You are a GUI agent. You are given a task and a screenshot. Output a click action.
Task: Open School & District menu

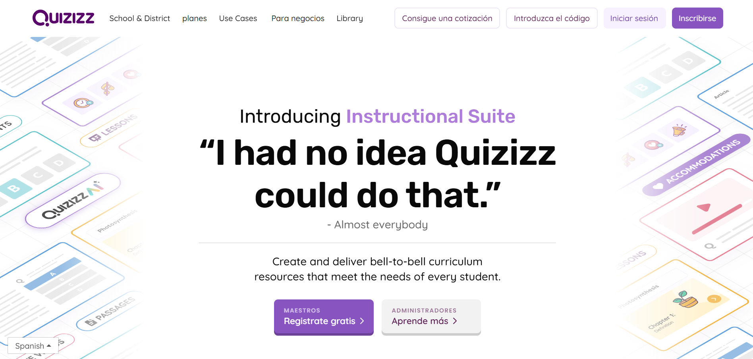139,18
